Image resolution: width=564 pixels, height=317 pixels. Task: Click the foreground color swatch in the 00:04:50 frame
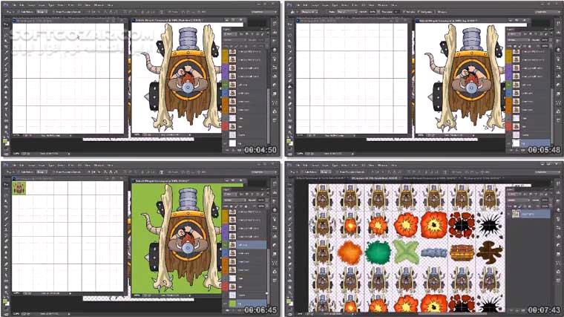tap(4, 141)
